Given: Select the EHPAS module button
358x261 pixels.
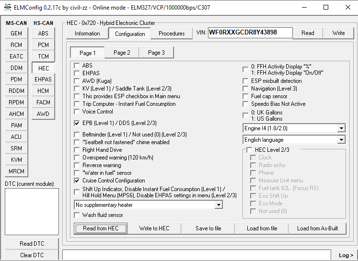Looking at the screenshot, I should [x=43, y=79].
